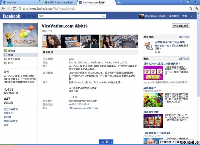Open a new tab with plus button
The image size is (200, 145).
(x=119, y=2)
